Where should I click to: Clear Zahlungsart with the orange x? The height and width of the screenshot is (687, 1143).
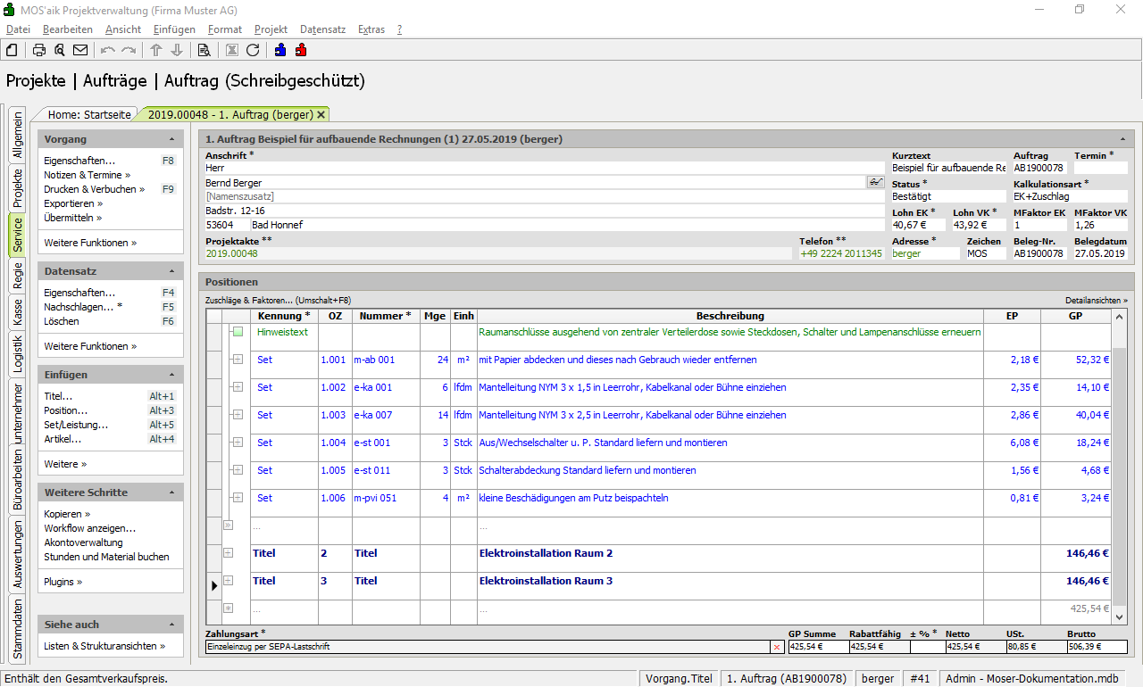point(776,647)
